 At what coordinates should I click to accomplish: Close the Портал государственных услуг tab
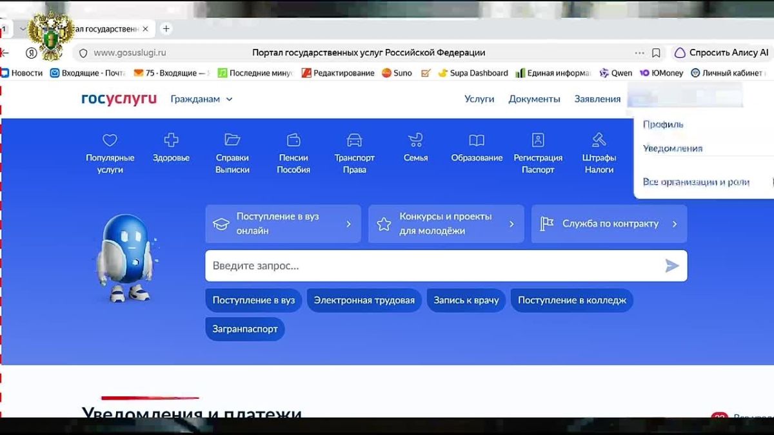point(145,29)
